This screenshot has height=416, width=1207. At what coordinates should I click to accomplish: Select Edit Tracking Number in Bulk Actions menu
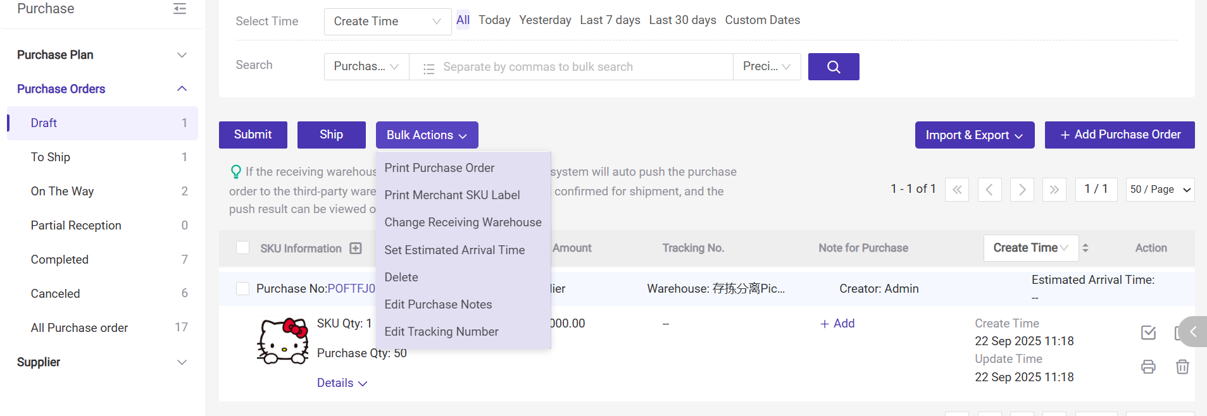tap(441, 332)
